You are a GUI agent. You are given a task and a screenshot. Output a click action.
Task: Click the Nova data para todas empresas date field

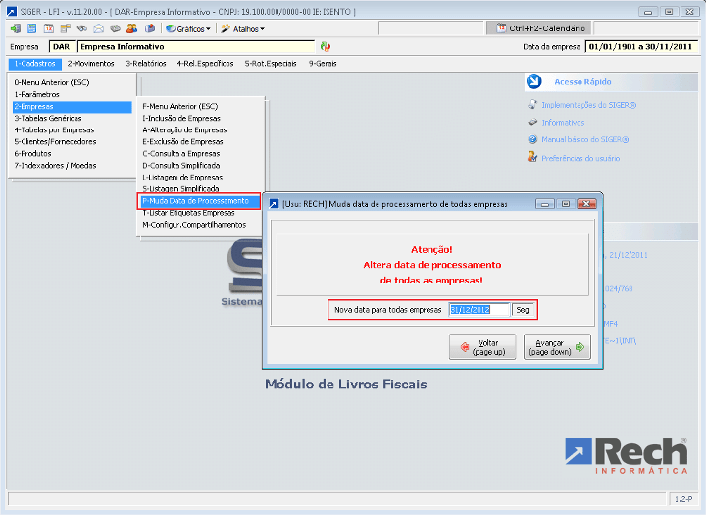(479, 310)
